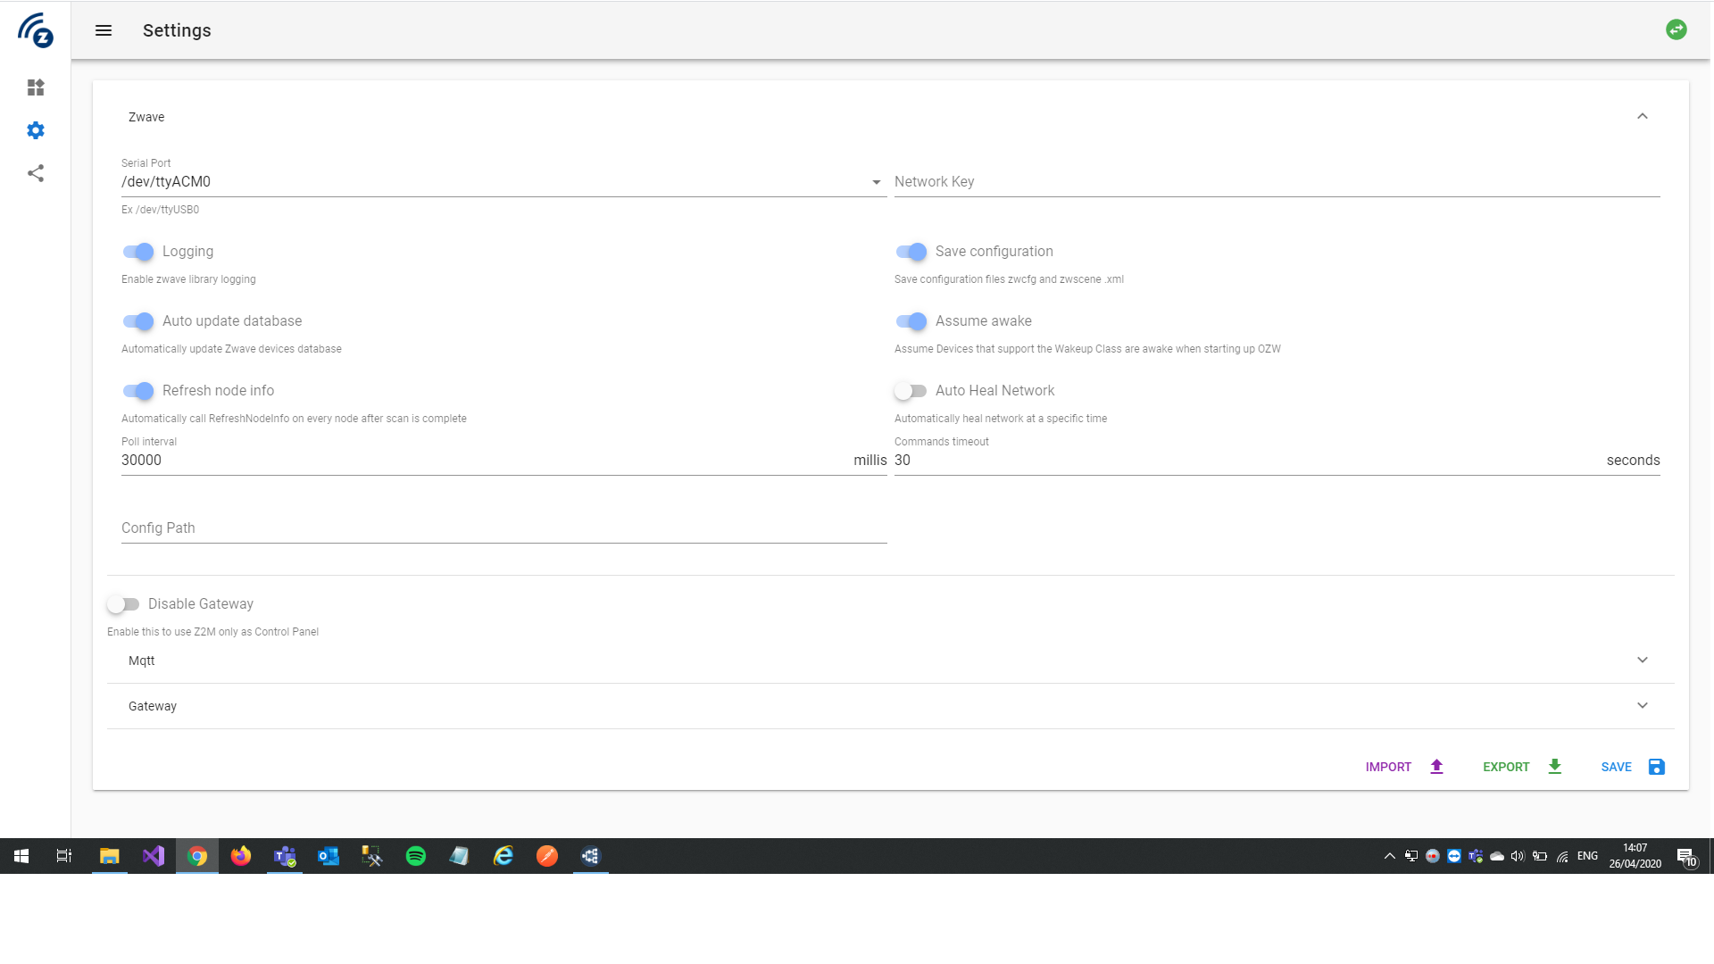
Task: Collapse the Zwave section
Action: (x=1643, y=116)
